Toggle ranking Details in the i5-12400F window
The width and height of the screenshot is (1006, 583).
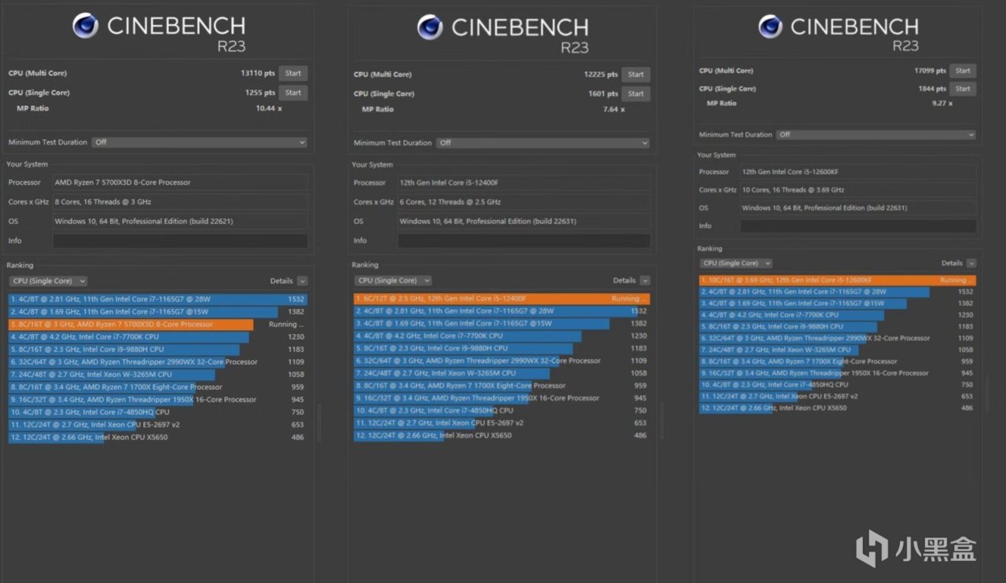tap(645, 280)
